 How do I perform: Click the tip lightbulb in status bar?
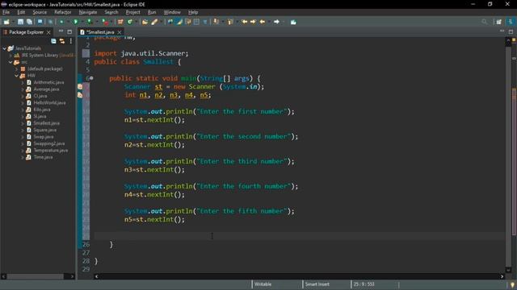[x=512, y=284]
